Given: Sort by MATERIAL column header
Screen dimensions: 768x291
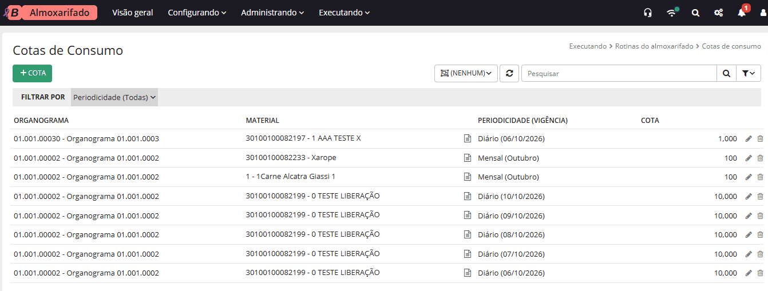Looking at the screenshot, I should tap(262, 121).
